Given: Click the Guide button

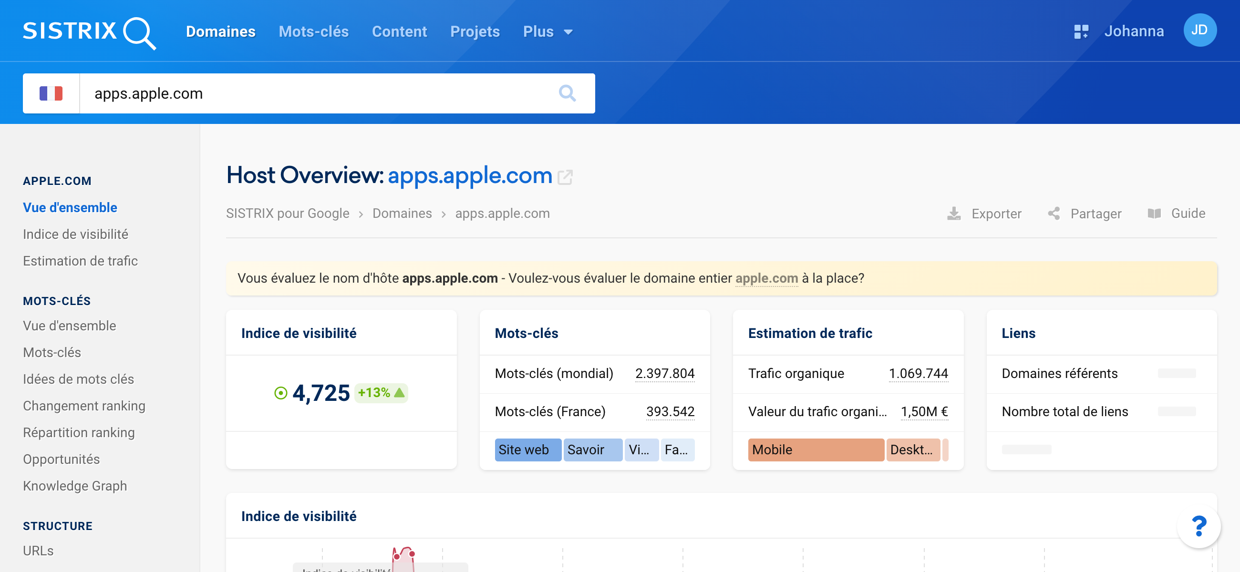Looking at the screenshot, I should [1177, 214].
